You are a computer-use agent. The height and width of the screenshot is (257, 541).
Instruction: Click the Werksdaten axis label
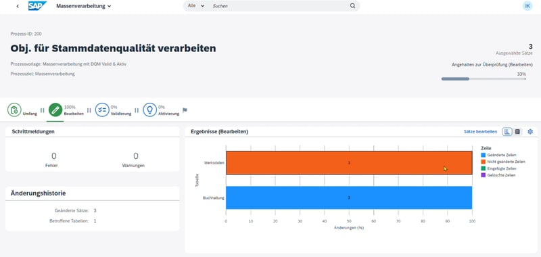point(214,162)
